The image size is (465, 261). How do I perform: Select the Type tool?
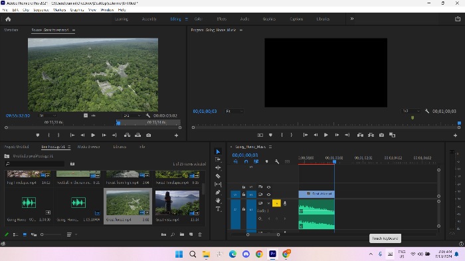click(x=218, y=209)
